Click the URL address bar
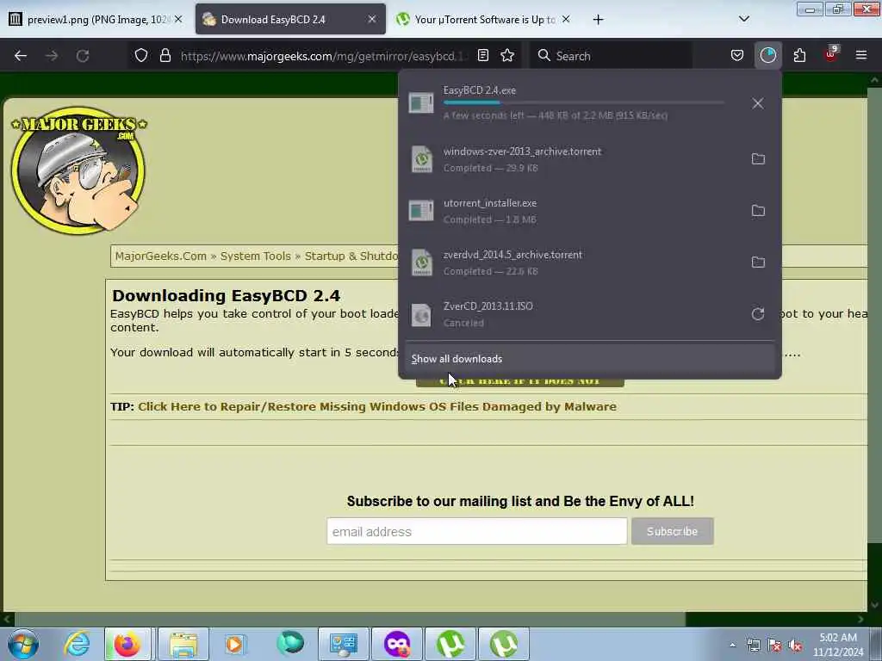 324,56
